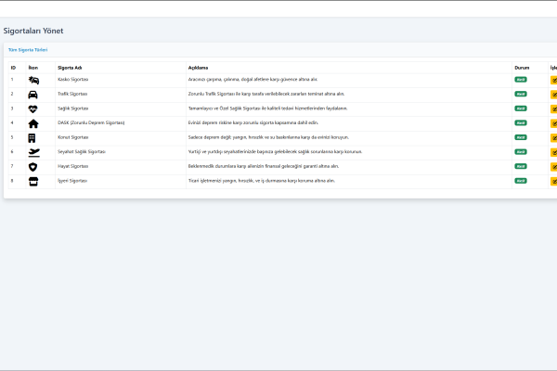The image size is (557, 371).
Task: Click the Konut Sigortası building icon
Action: (x=33, y=137)
